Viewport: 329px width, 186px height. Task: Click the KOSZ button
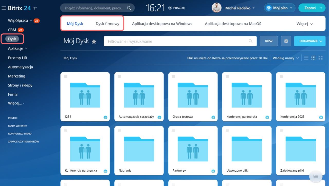point(269,41)
